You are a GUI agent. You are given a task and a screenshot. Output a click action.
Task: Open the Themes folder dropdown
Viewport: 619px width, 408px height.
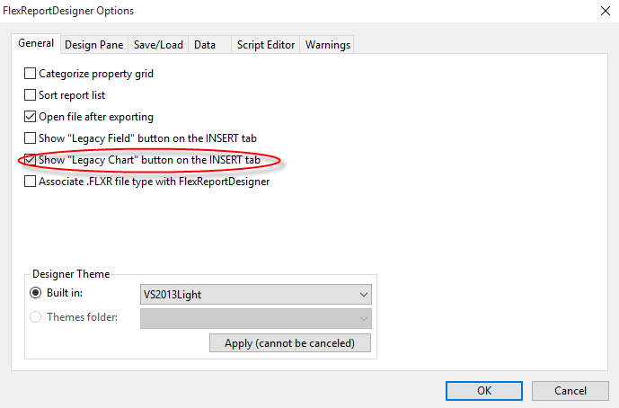[x=256, y=319]
